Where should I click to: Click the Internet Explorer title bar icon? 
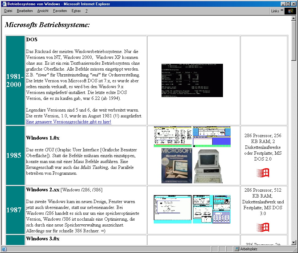pyautogui.click(x=4, y=4)
